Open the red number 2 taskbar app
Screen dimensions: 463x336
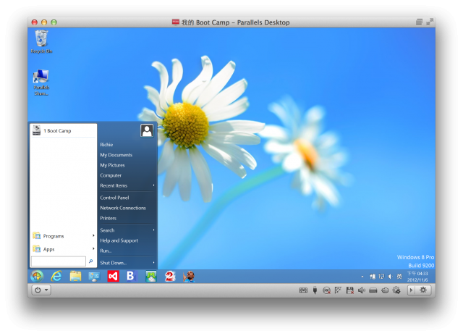170,277
